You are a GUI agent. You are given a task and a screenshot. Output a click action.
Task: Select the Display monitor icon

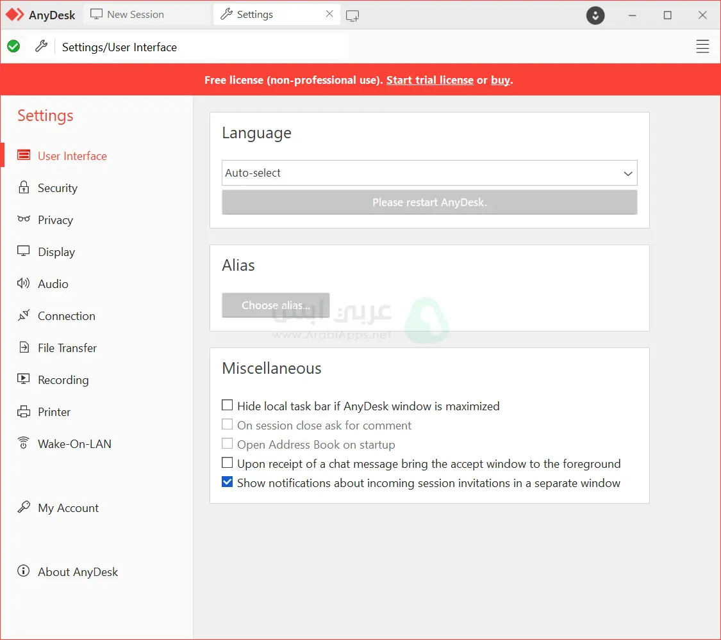coord(24,252)
